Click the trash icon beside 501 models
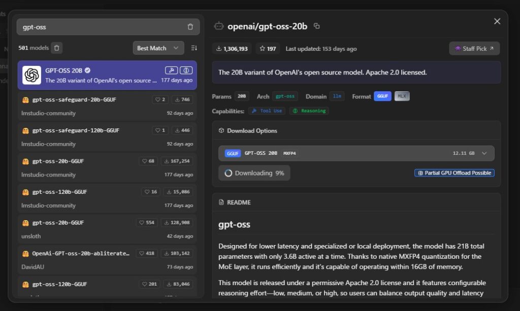The width and height of the screenshot is (520, 311). (x=57, y=48)
